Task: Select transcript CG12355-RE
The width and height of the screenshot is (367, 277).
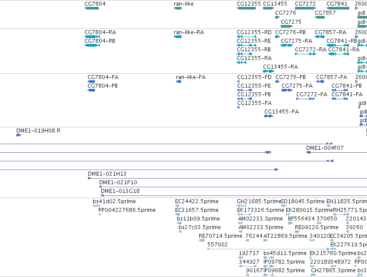Action: pyautogui.click(x=246, y=45)
